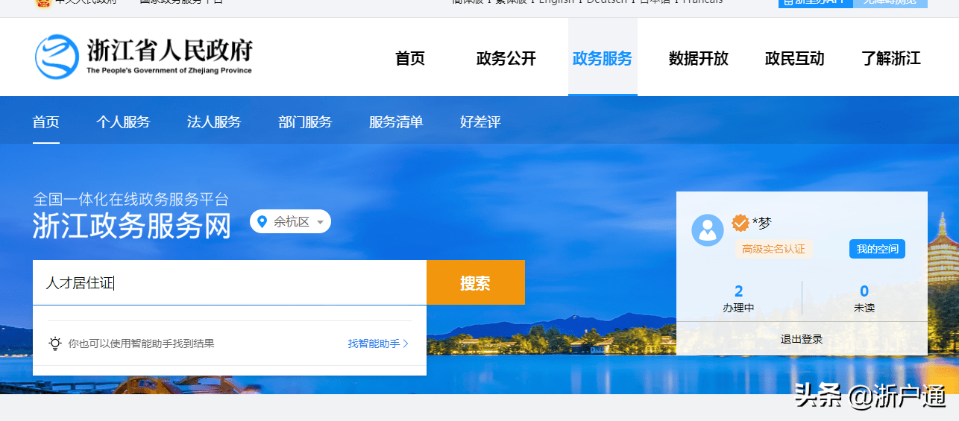Open the 政务公开 navigation item

coord(506,58)
